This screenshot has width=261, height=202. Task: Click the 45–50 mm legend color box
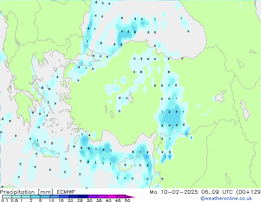point(121,197)
